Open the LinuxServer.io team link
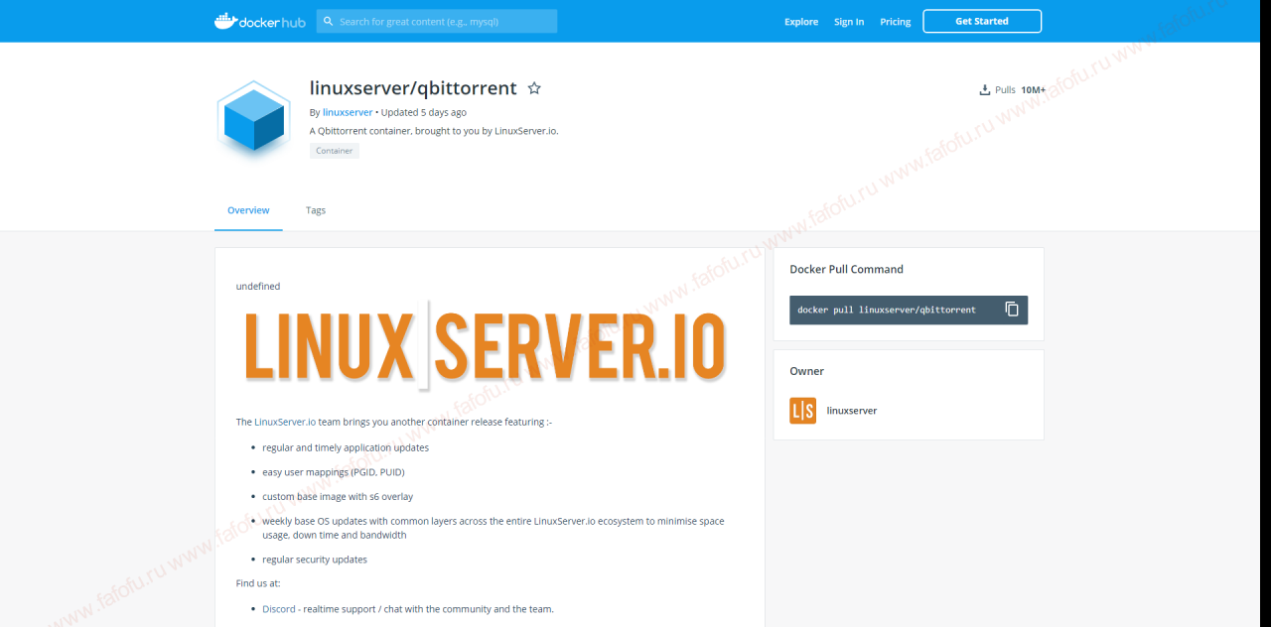Viewport: 1271px width, 627px height. (285, 422)
